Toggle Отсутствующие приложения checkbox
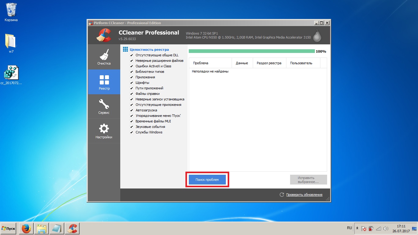Viewport: 418px width, 235px height. 132,105
